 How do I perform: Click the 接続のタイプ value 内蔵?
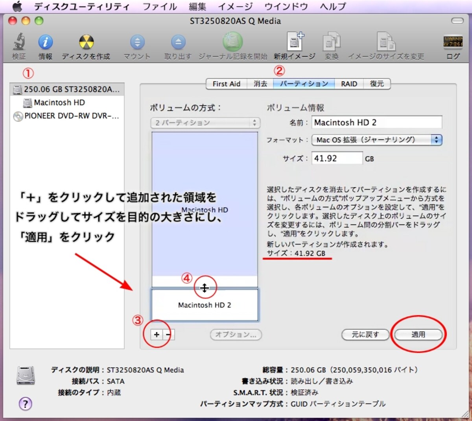tap(114, 392)
